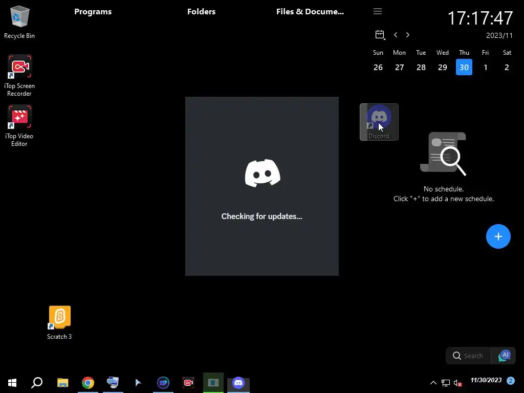
Task: Select Friday 1 in calendar
Action: click(x=486, y=67)
